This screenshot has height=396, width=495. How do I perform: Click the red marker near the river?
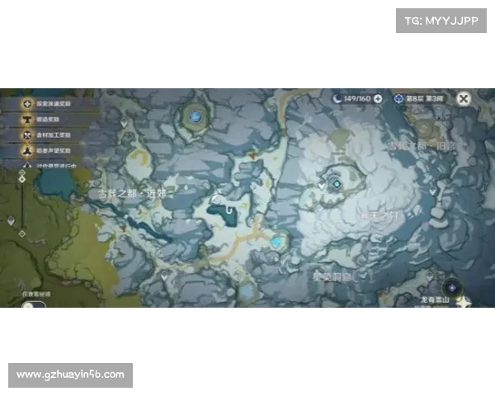click(x=124, y=228)
